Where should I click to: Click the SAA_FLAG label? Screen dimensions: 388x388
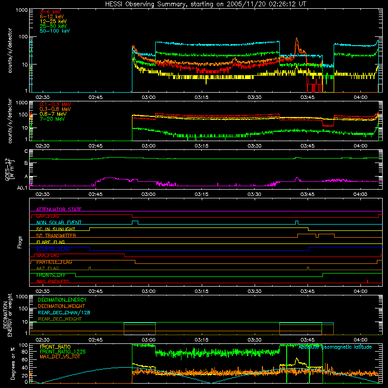48,256
